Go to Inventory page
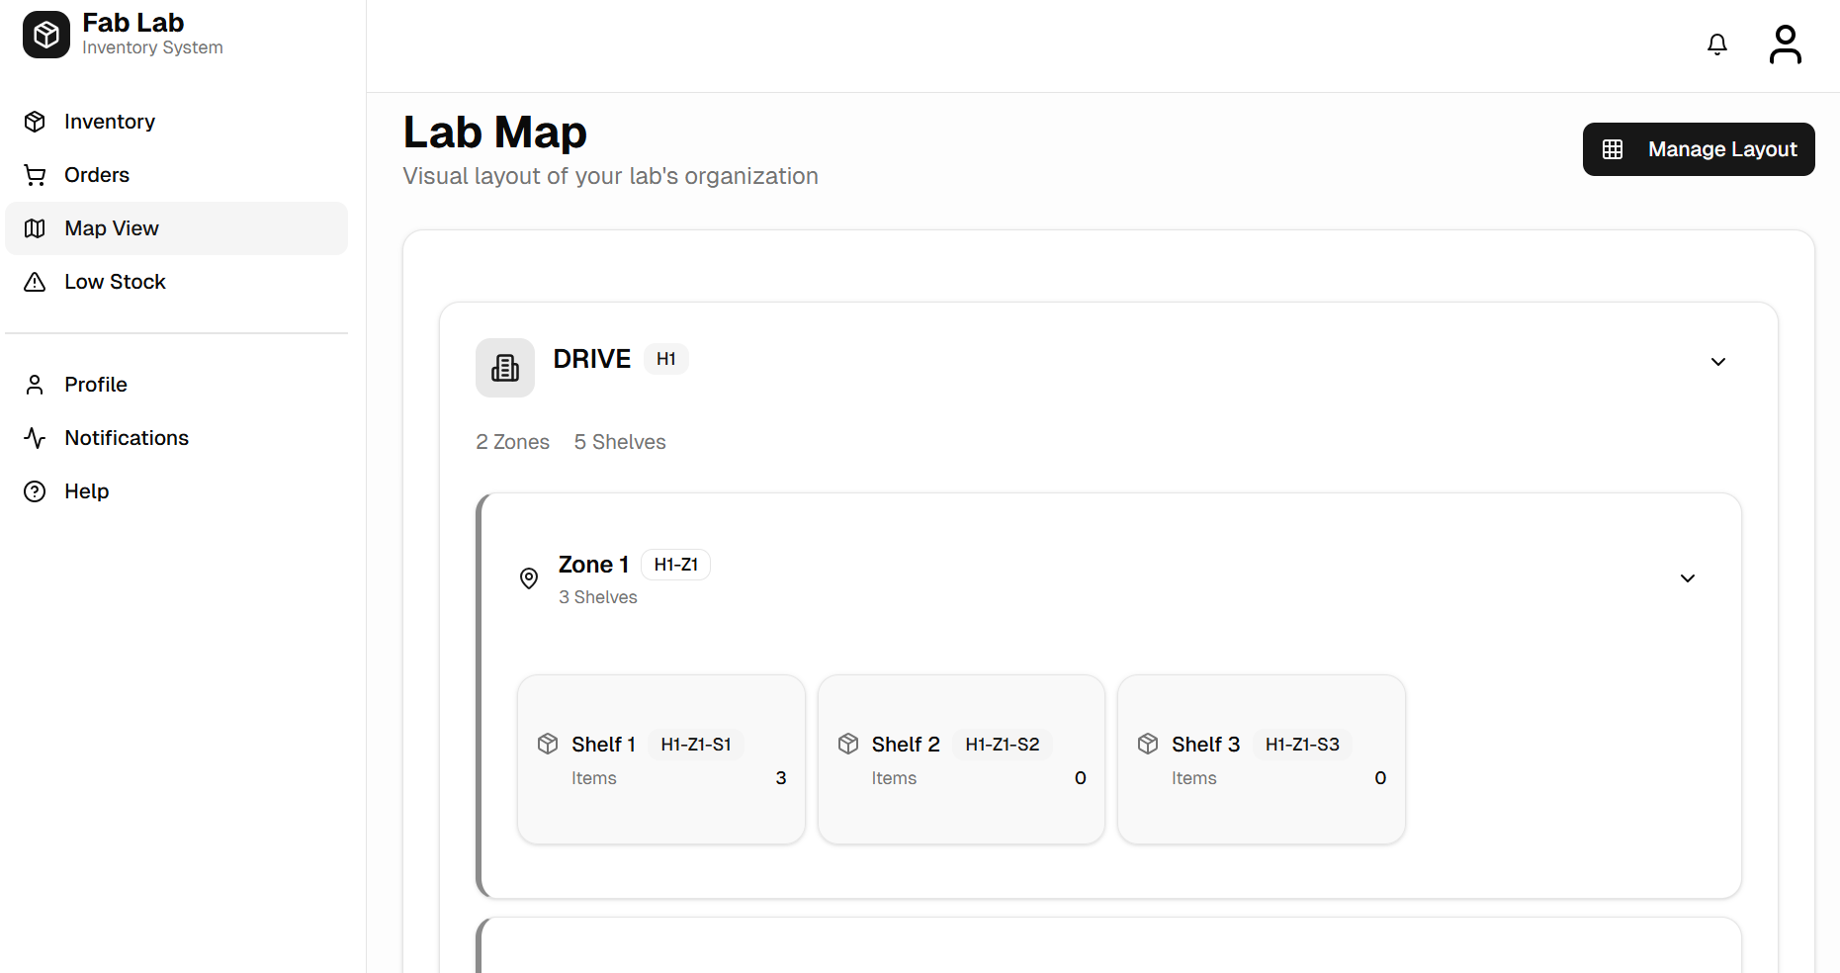1840x973 pixels. click(x=176, y=122)
